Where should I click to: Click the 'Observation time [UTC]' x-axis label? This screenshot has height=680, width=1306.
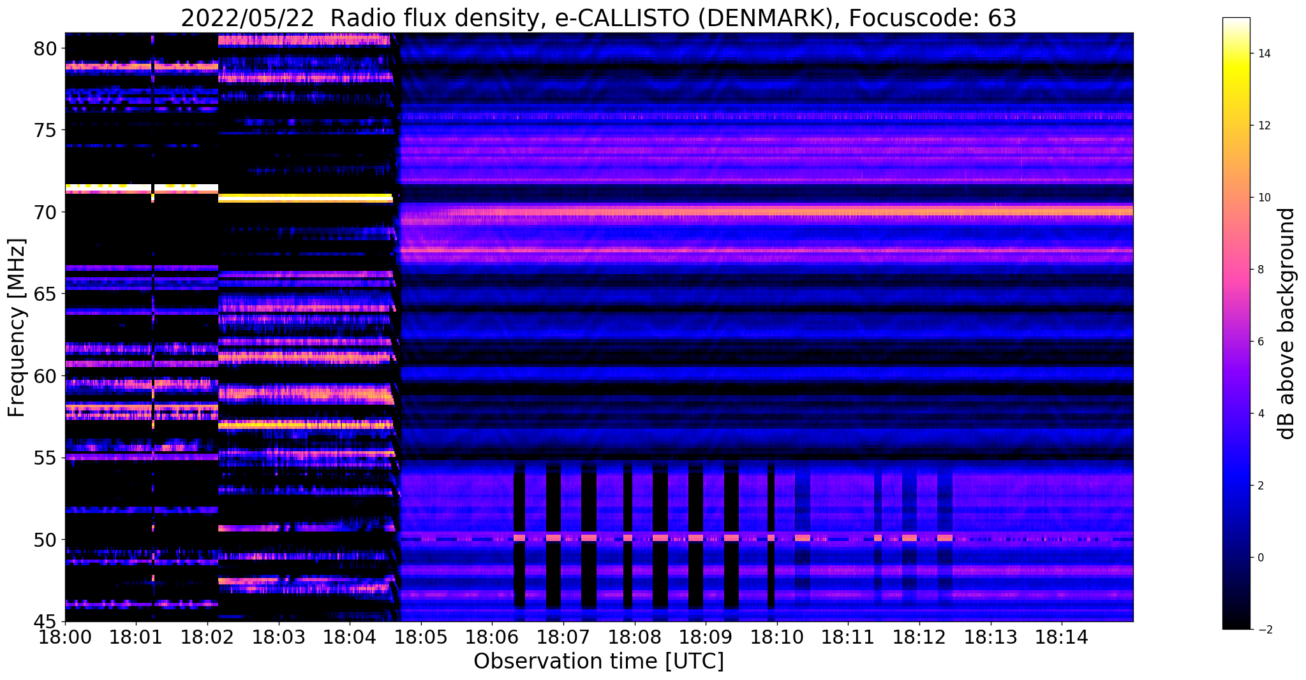598,662
